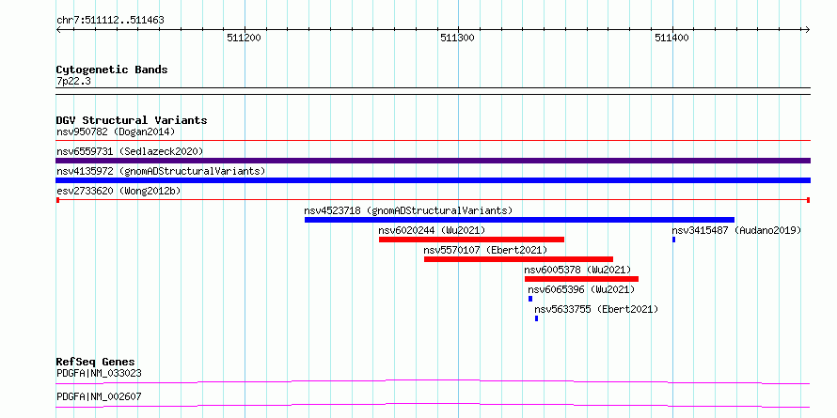Open variant nsv6020244 (Wu2021) label
Image resolution: width=837 pixels, height=418 pixels.
[432, 230]
